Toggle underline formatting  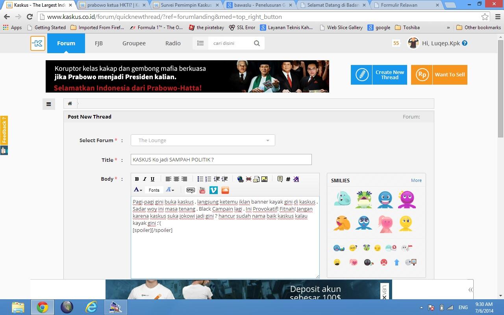(152, 179)
